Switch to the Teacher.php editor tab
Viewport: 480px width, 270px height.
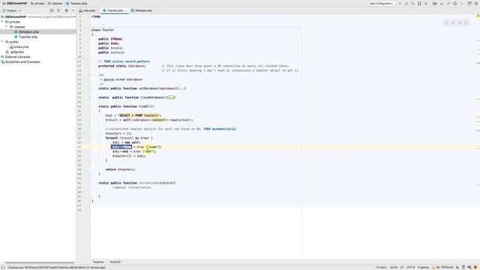tap(115, 10)
